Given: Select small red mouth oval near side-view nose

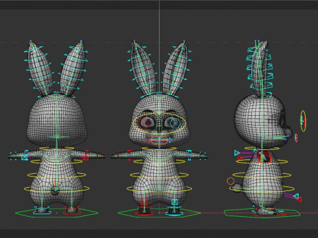Looking at the screenshot, I should coord(296,138).
